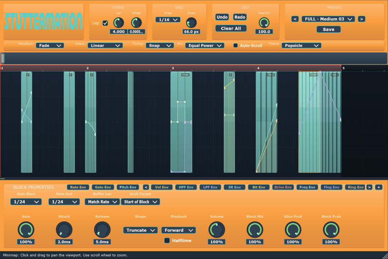Toggle the Loop checkbox

(105, 23)
